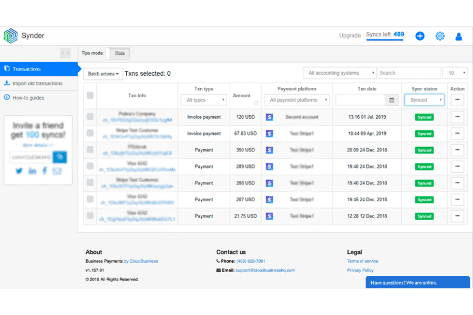
Task: Click '12:28 12 Dec, 2018' date cell
Action: [x=367, y=216]
